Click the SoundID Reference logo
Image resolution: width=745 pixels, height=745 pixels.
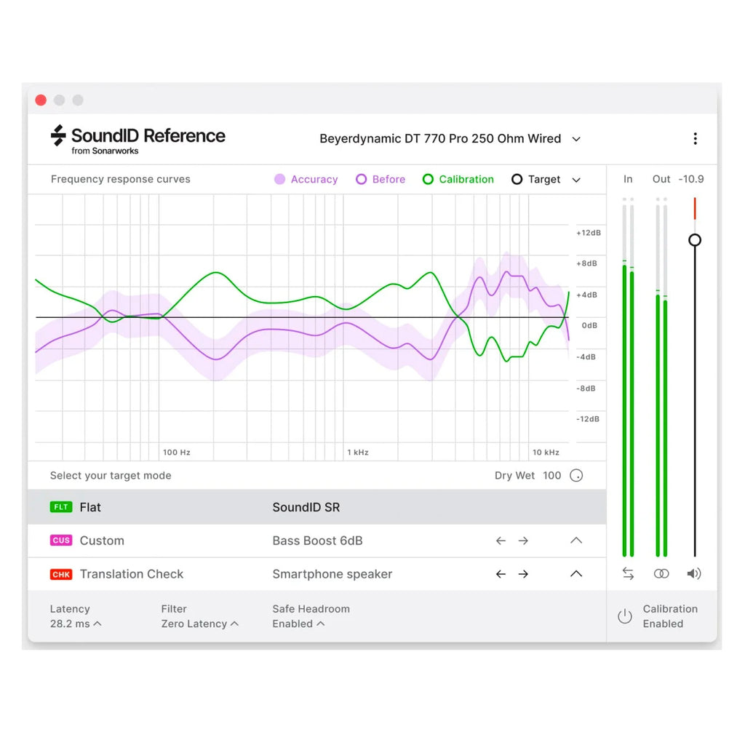138,140
